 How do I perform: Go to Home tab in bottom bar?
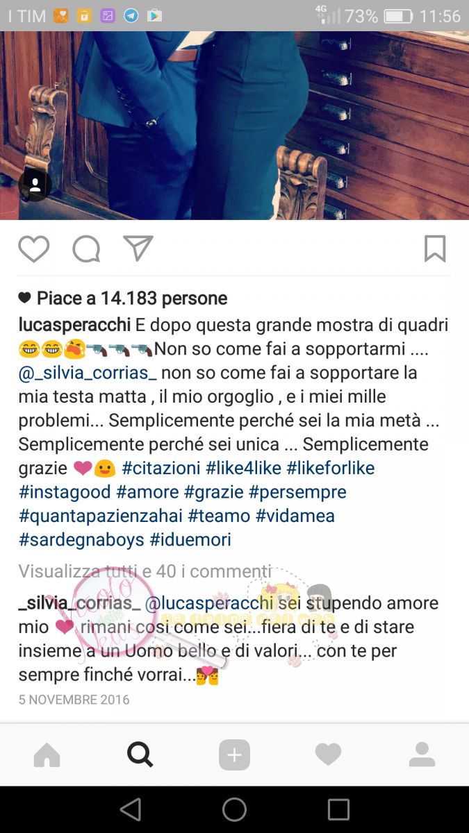coord(47,755)
